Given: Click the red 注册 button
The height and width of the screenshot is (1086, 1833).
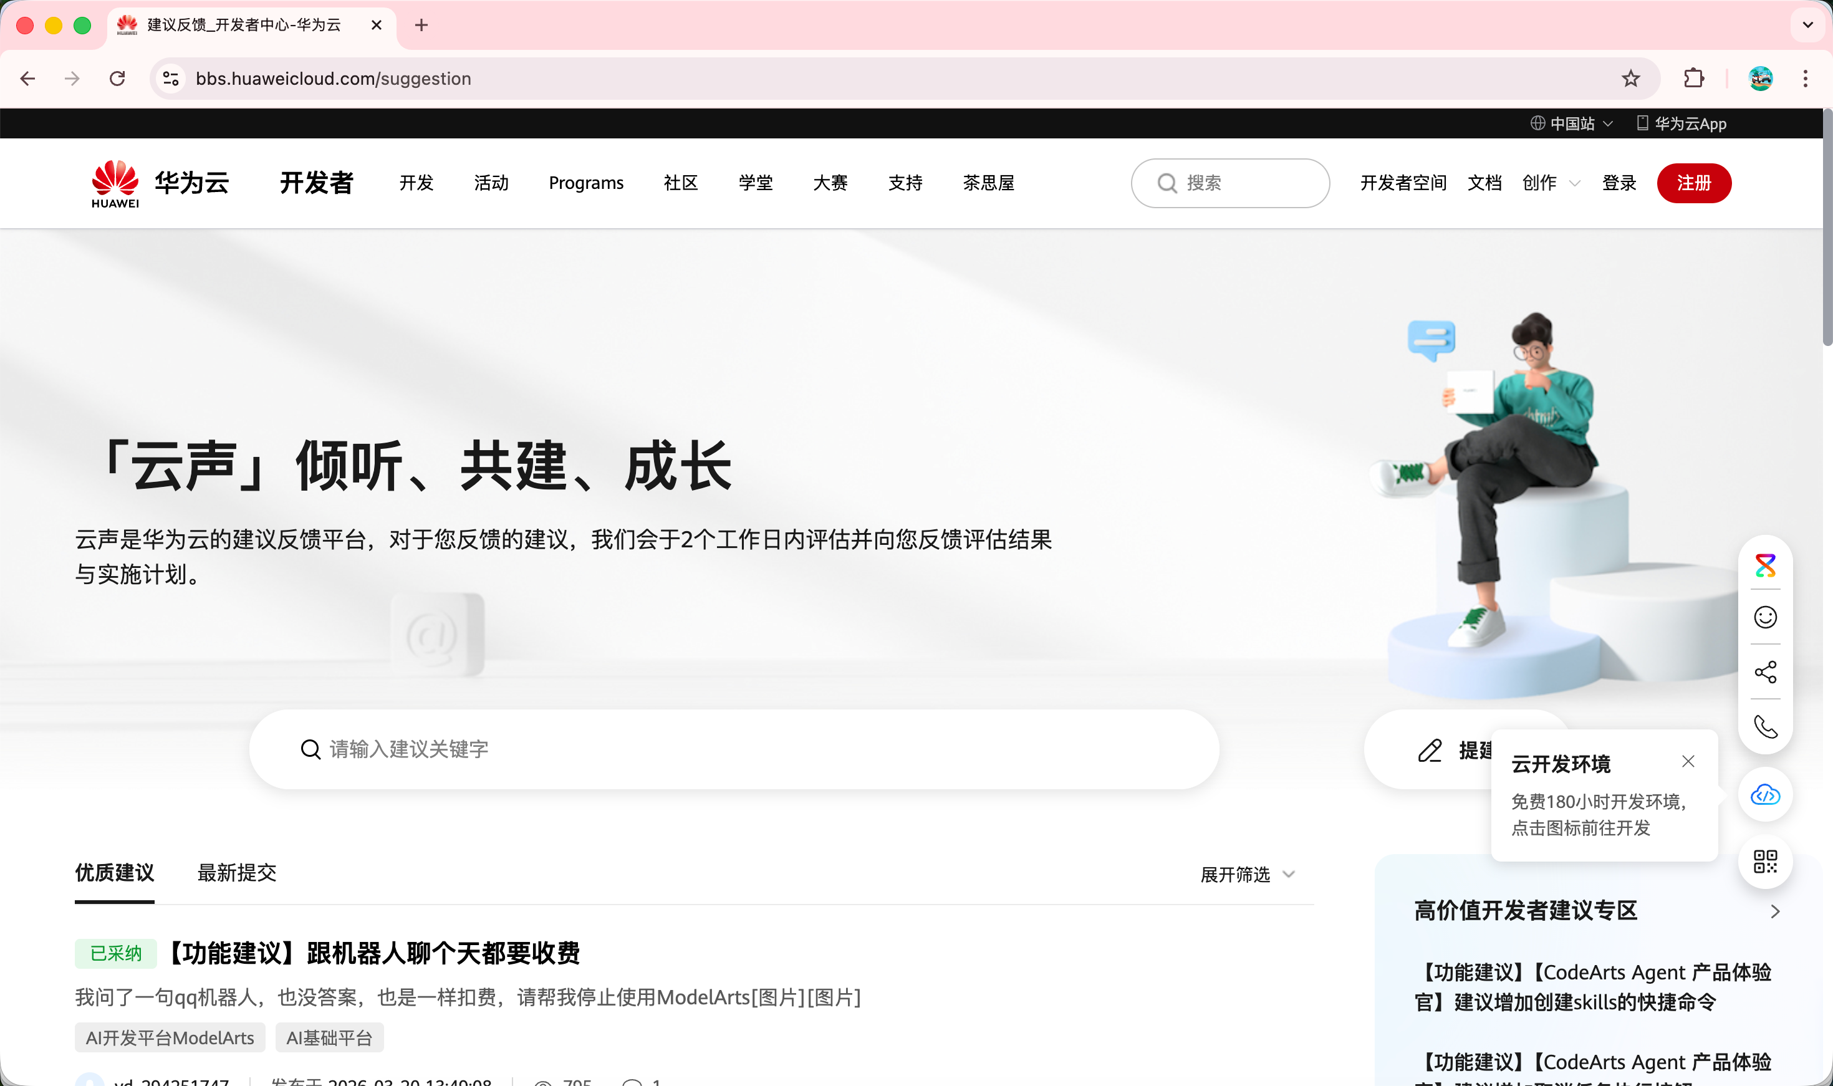Looking at the screenshot, I should 1693,183.
